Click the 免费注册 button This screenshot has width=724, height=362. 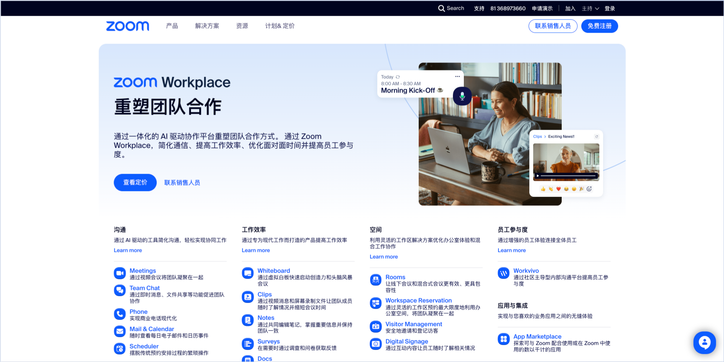tap(599, 26)
